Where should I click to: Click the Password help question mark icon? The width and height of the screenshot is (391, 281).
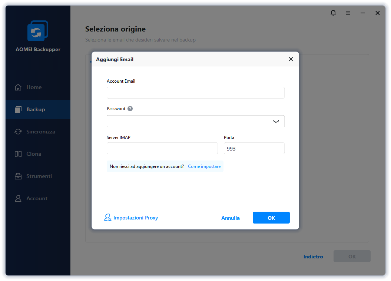(x=130, y=109)
